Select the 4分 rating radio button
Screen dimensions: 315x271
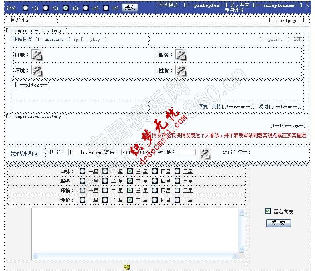[x=86, y=8]
